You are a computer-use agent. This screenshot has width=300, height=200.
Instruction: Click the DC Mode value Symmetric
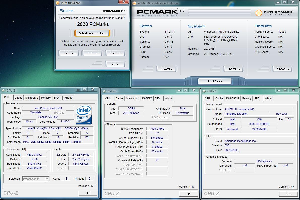pos(183,113)
